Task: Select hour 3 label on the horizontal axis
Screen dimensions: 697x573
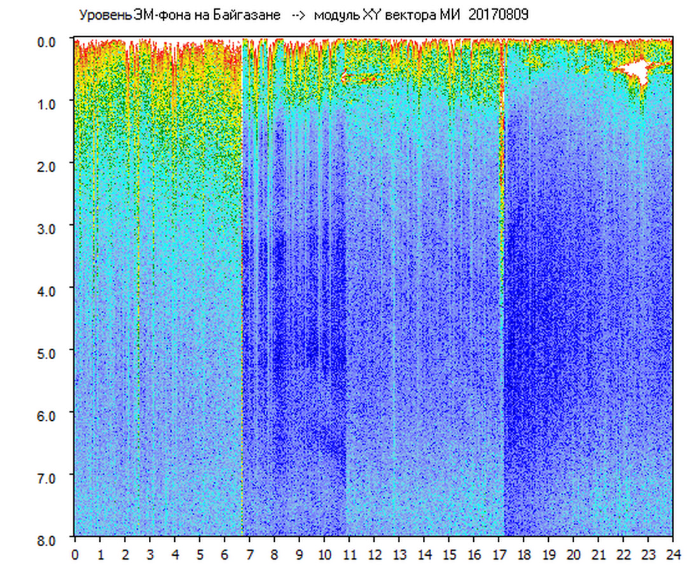Action: (150, 555)
